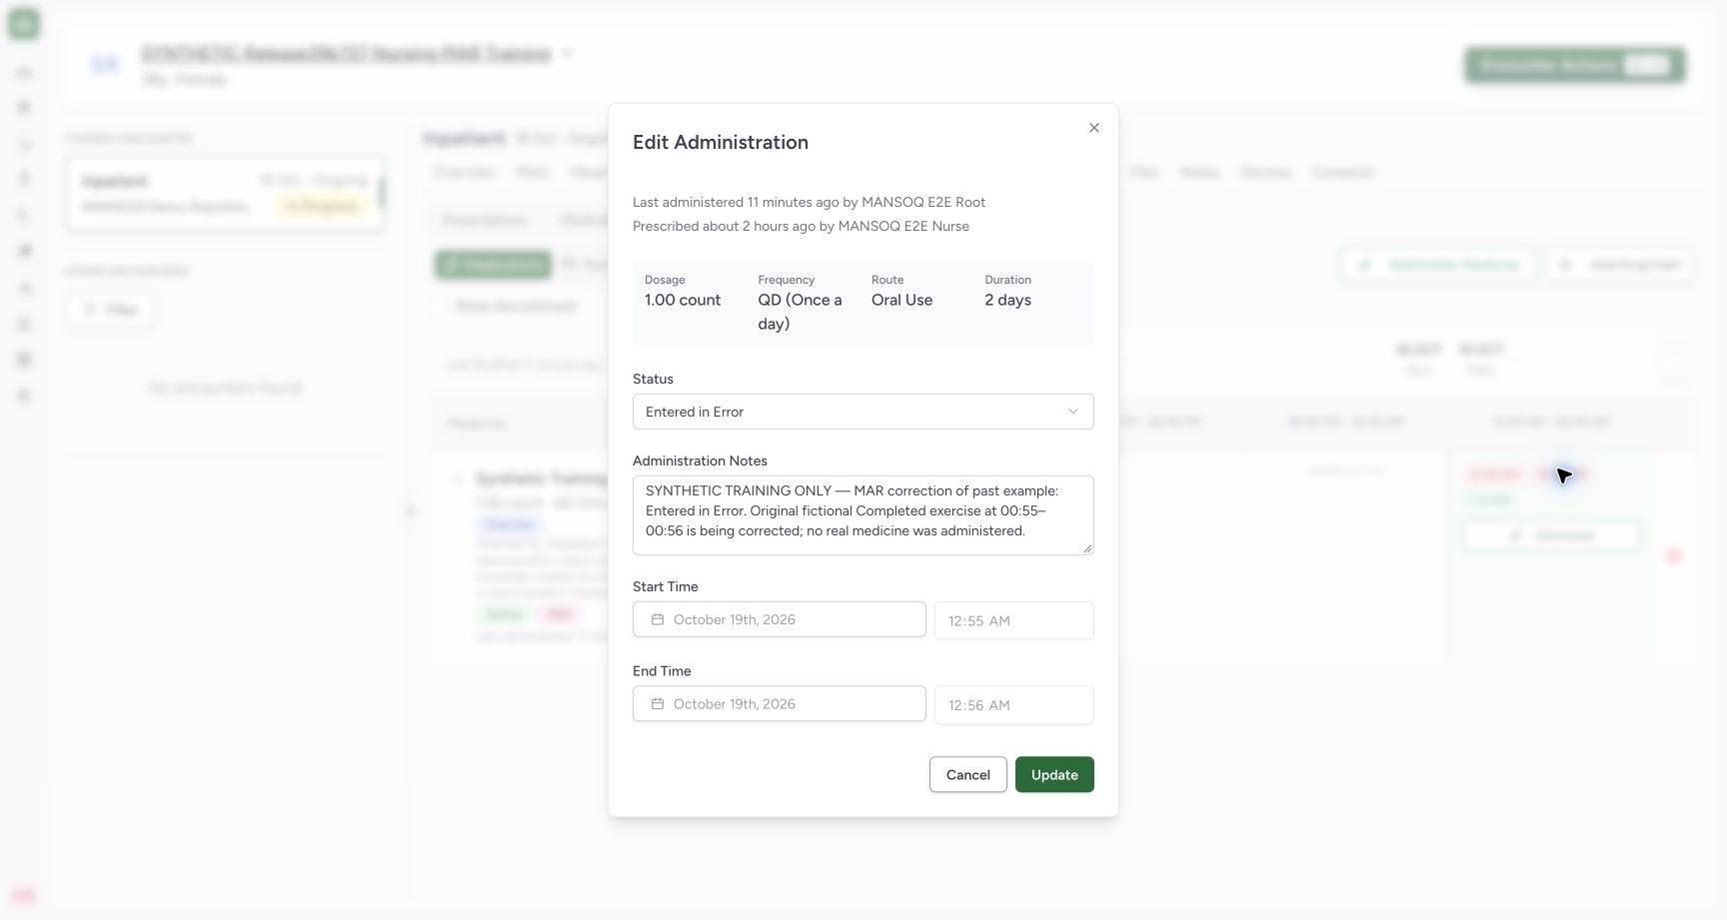1727x920 pixels.
Task: Focus the Administration Notes text area
Action: pyautogui.click(x=863, y=515)
